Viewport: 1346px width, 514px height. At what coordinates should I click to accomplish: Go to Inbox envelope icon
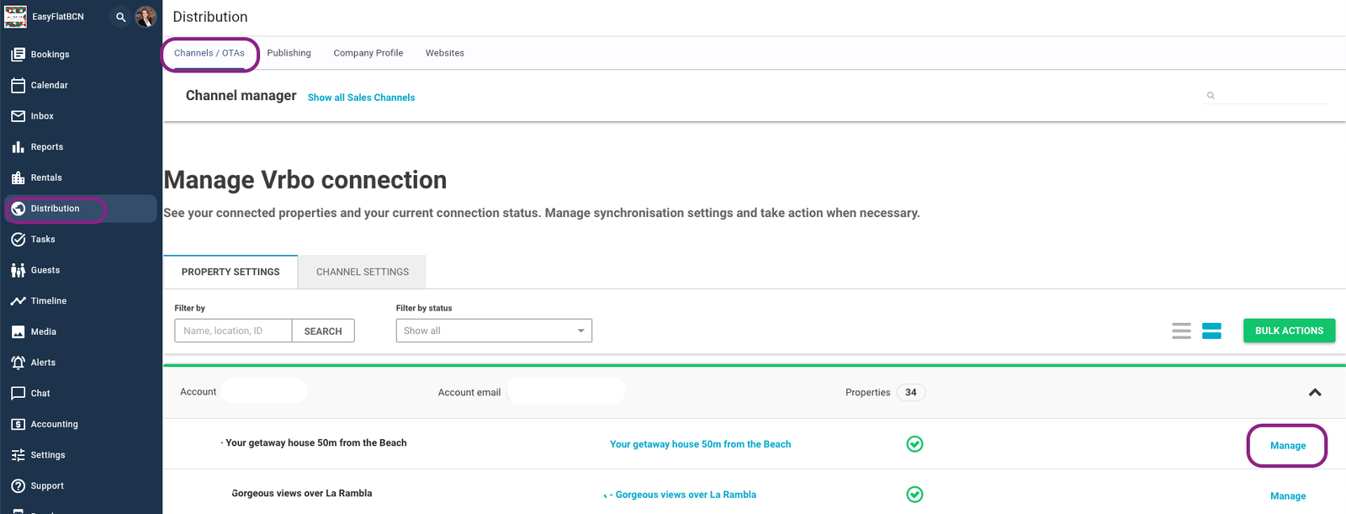pyautogui.click(x=18, y=116)
